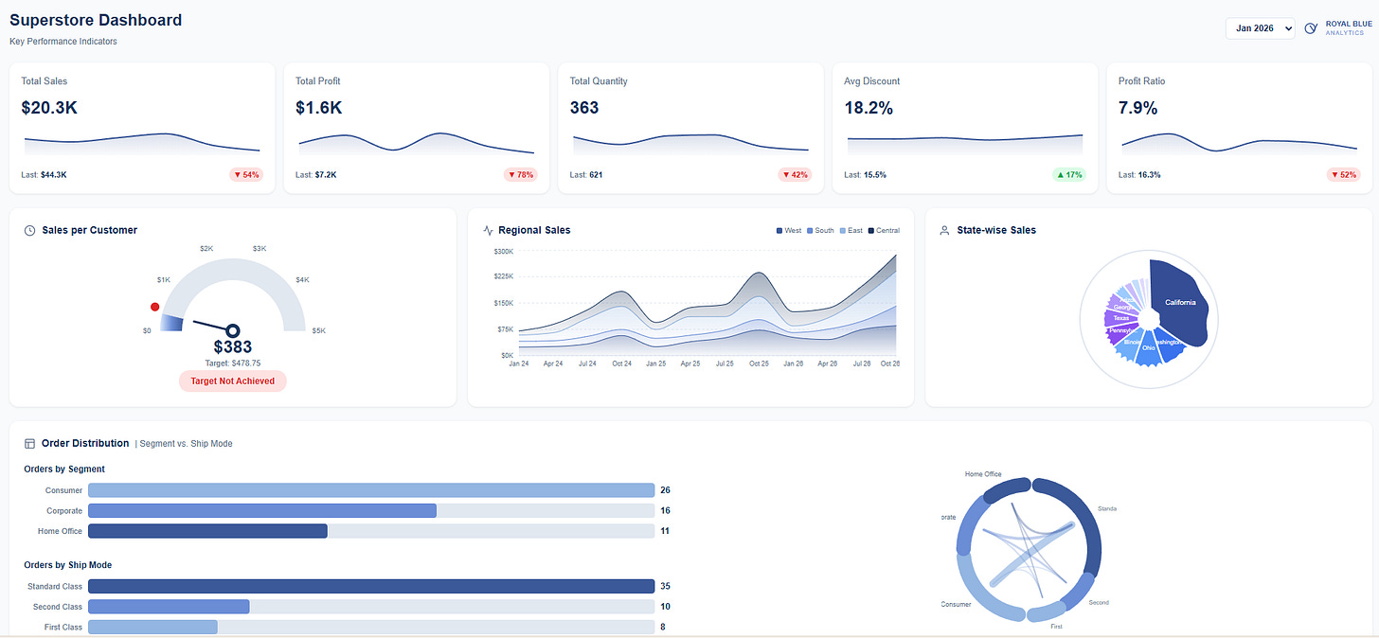Viewport: 1379px width, 638px height.
Task: Click the red 54% decrease badge
Action: [x=246, y=175]
